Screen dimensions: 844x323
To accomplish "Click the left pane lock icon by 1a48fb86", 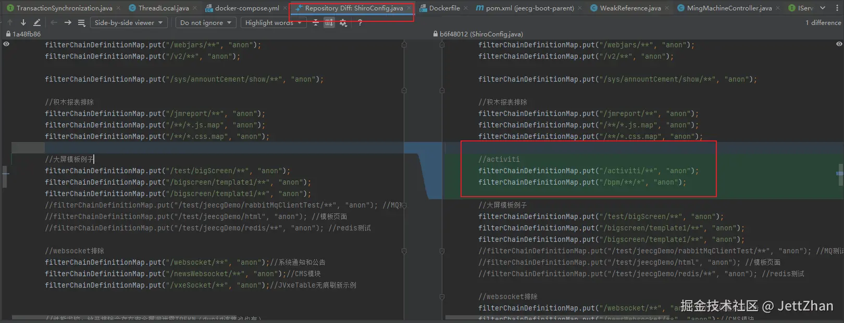I will 8,34.
